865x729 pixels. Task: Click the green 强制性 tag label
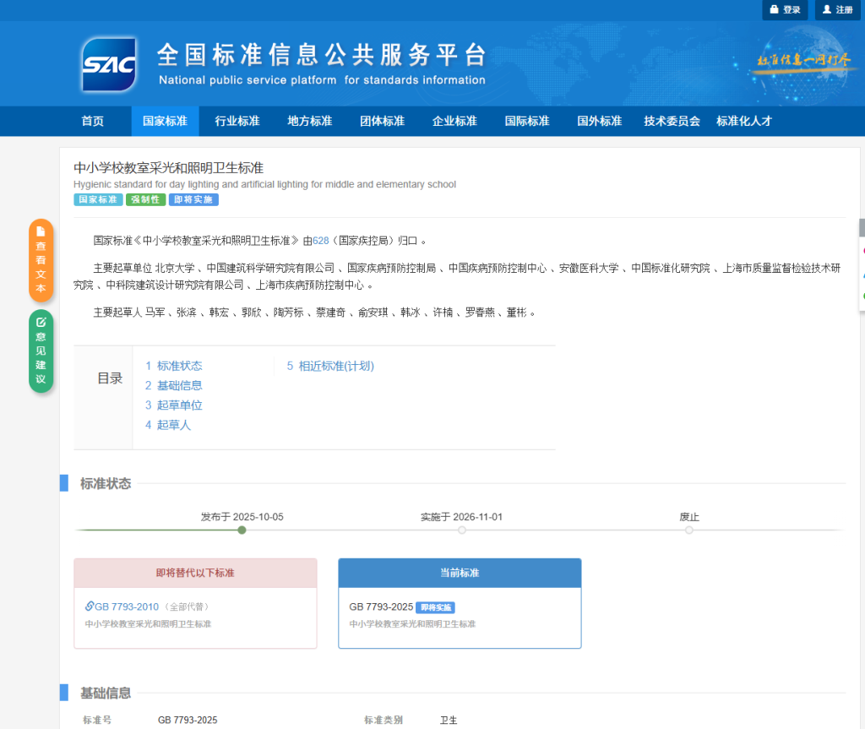tap(145, 199)
